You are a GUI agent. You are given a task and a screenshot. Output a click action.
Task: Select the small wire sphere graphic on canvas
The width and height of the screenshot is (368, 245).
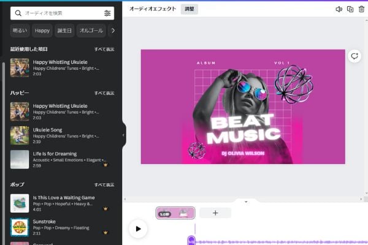197,150
